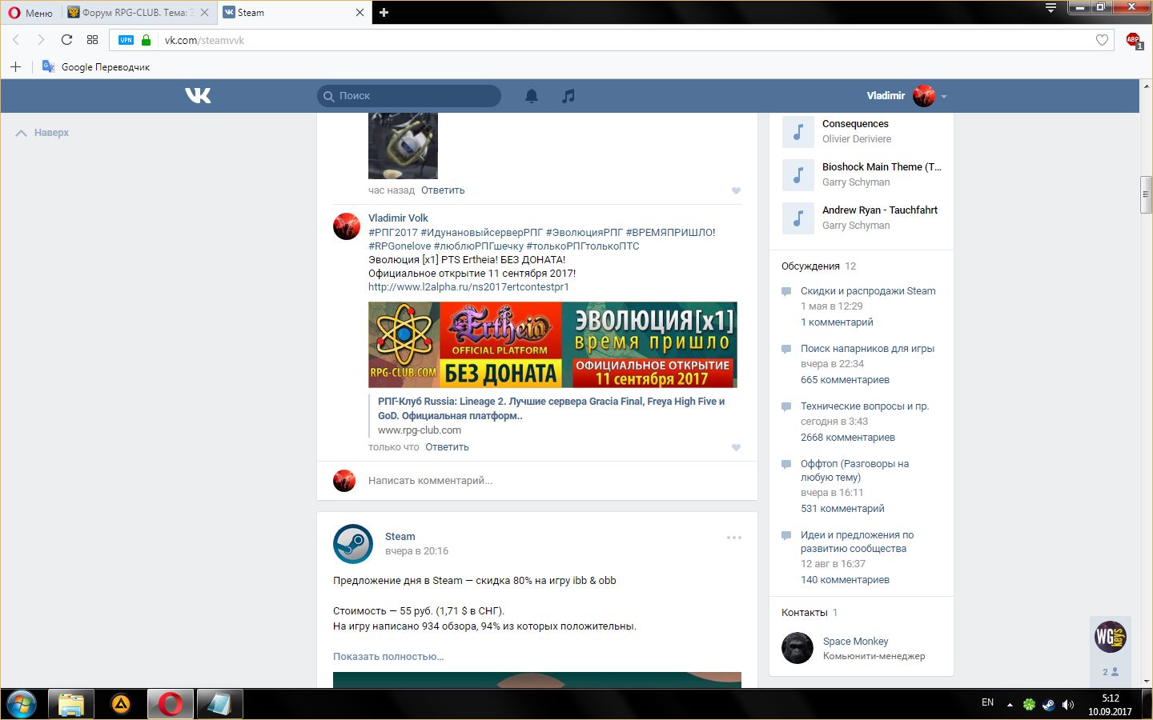
Task: Click the Steam tray icon
Action: click(1049, 705)
